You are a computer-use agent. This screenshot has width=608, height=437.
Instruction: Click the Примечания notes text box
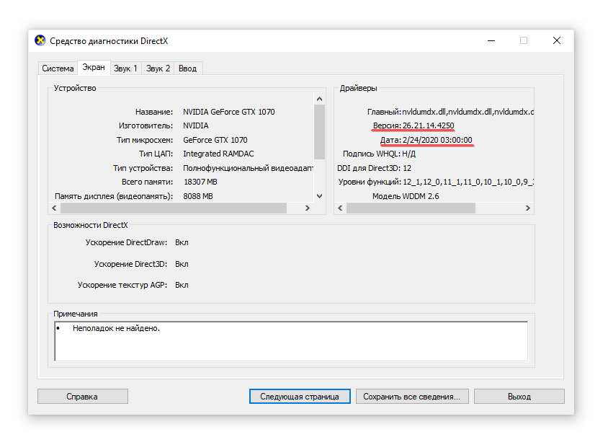(x=291, y=341)
